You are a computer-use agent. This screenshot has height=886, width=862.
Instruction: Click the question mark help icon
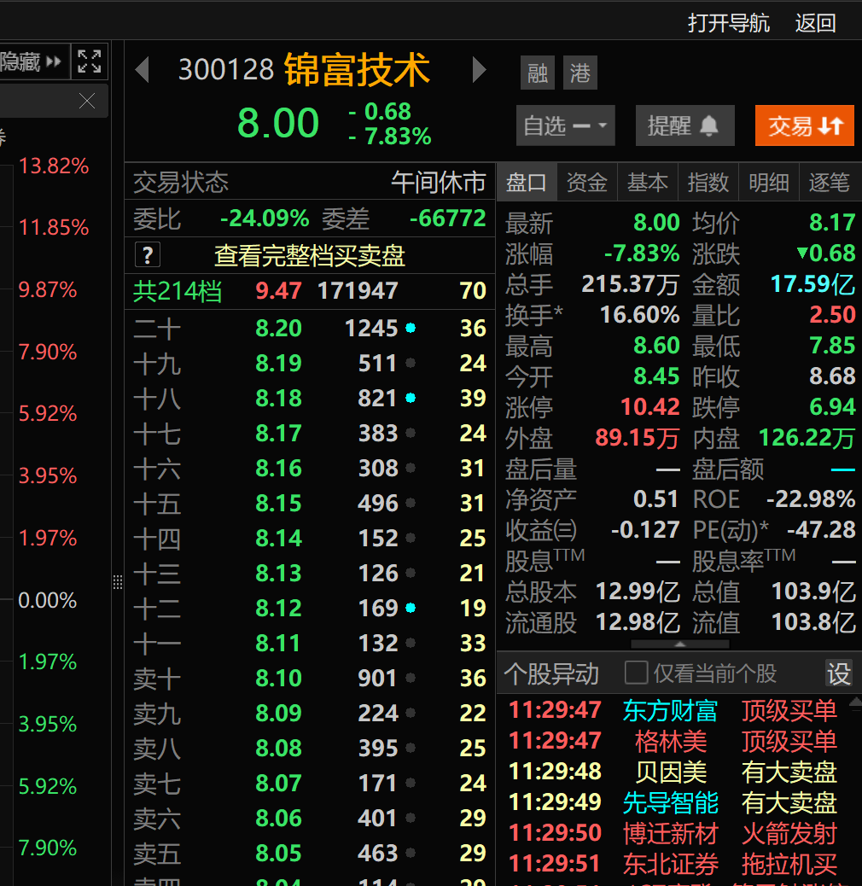[148, 255]
